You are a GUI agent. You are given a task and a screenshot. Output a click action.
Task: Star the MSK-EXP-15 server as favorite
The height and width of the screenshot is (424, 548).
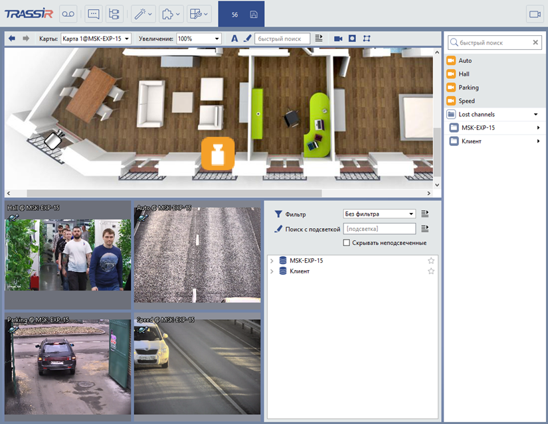430,261
